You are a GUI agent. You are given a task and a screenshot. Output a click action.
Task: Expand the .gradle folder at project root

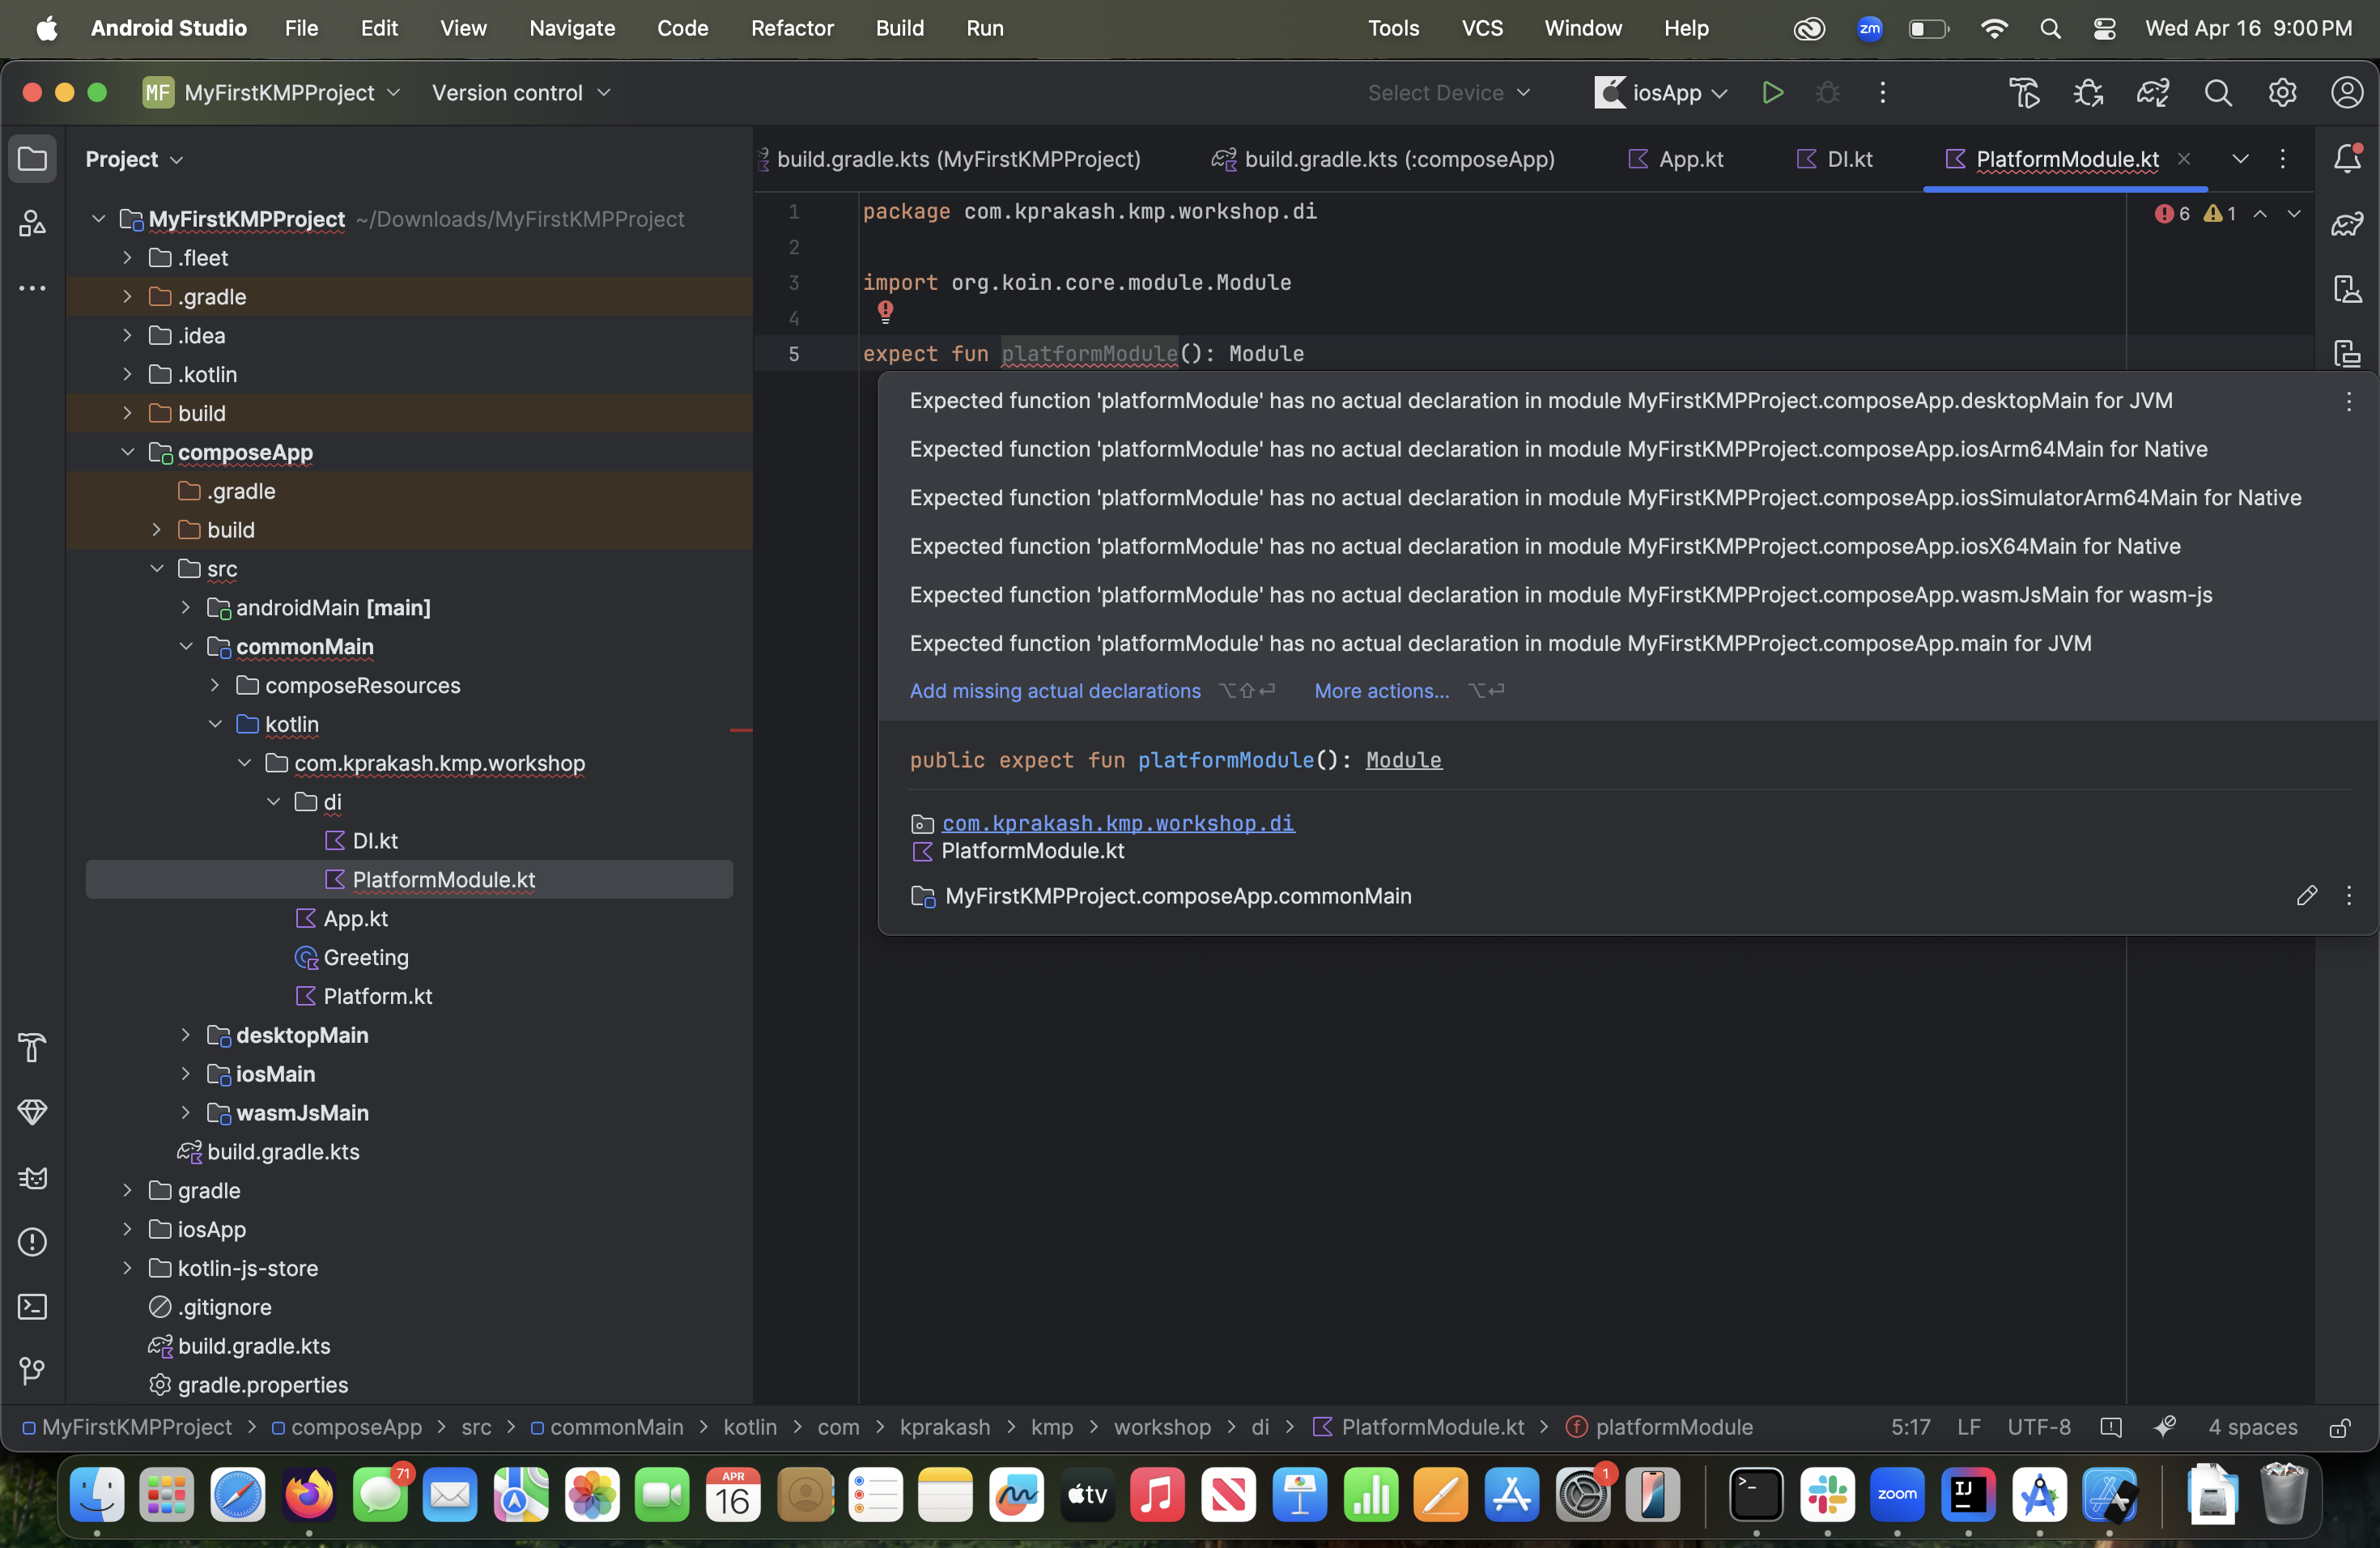click(127, 297)
